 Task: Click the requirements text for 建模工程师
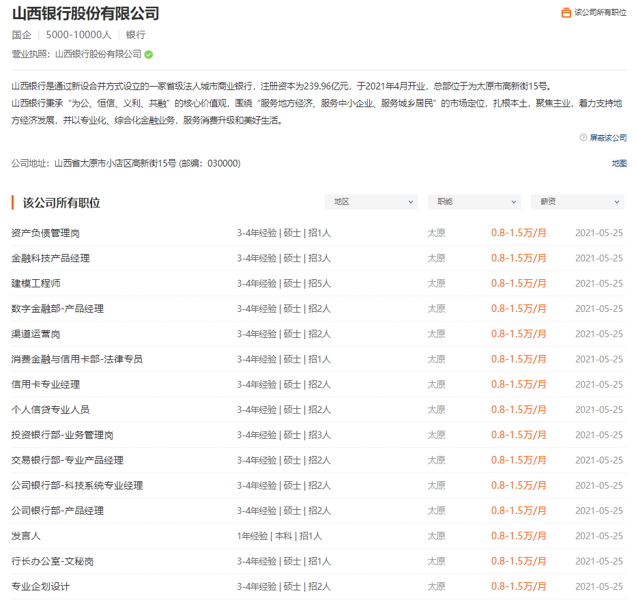(284, 283)
